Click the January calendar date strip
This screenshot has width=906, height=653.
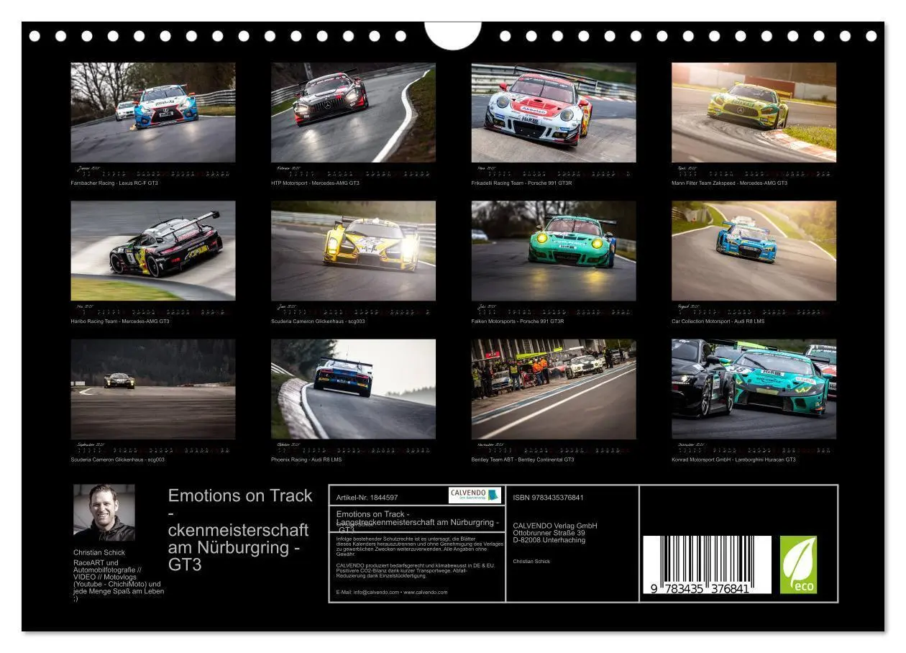(153, 172)
